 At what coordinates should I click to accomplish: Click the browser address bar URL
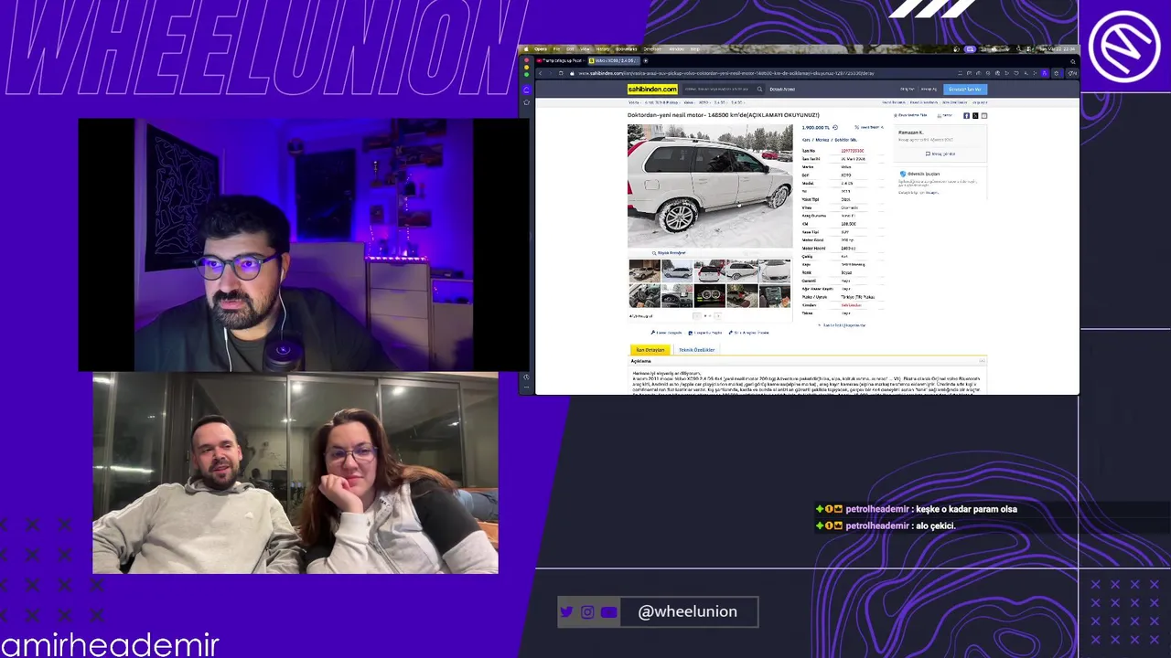[x=725, y=73]
